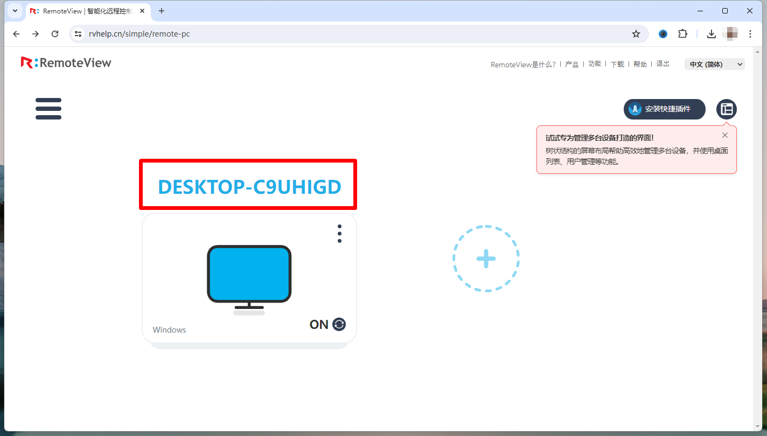The height and width of the screenshot is (436, 767).
Task: Click the ON status text
Action: click(319, 325)
